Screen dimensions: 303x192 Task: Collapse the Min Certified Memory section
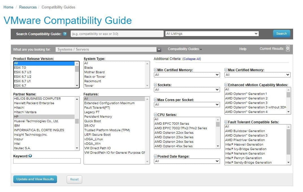[x=155, y=70]
